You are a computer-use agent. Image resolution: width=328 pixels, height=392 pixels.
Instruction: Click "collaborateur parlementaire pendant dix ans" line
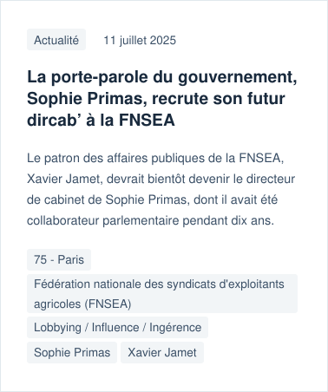pyautogui.click(x=150, y=220)
